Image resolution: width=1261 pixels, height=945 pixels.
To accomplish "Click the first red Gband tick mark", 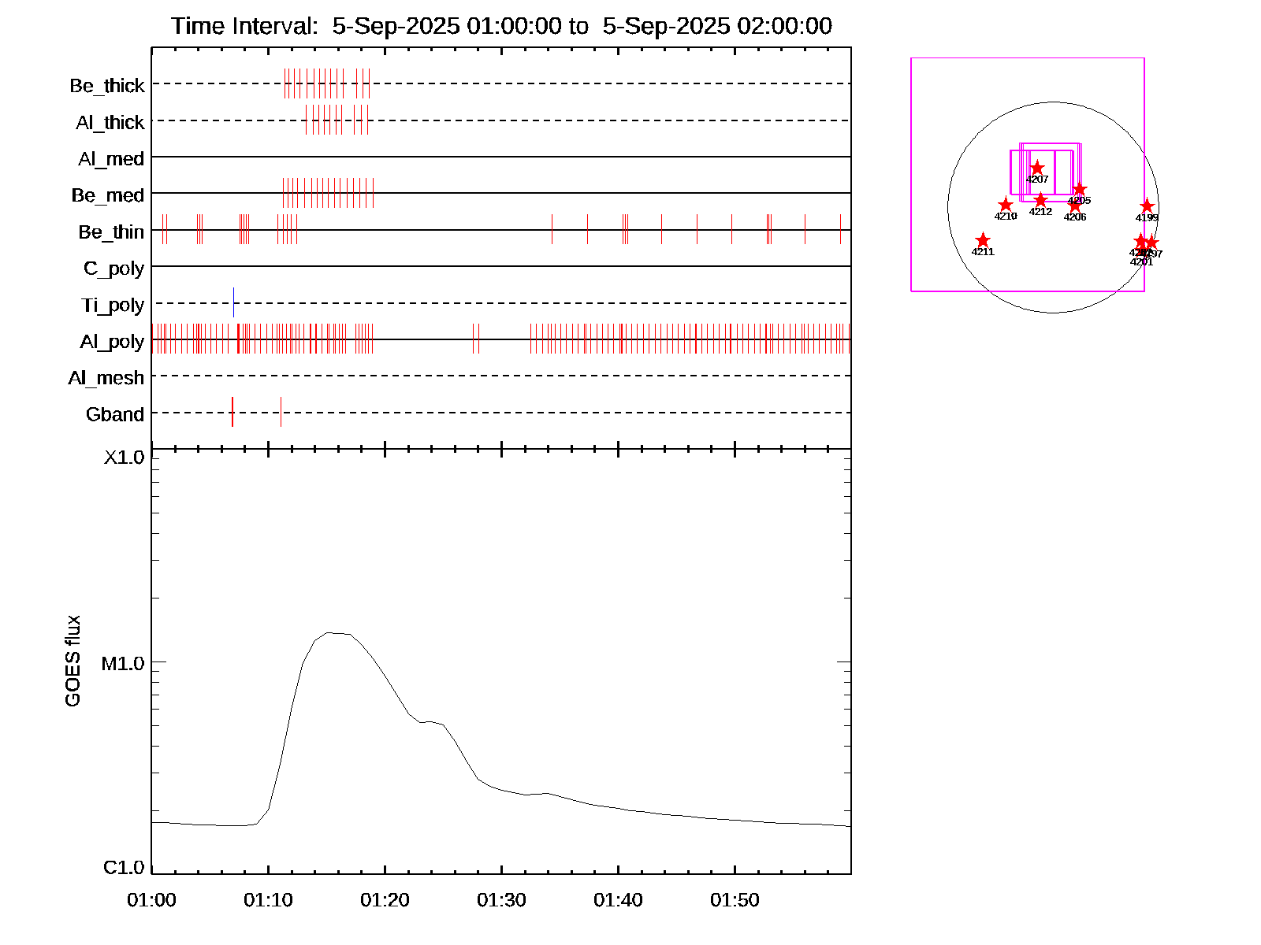I will [x=232, y=412].
